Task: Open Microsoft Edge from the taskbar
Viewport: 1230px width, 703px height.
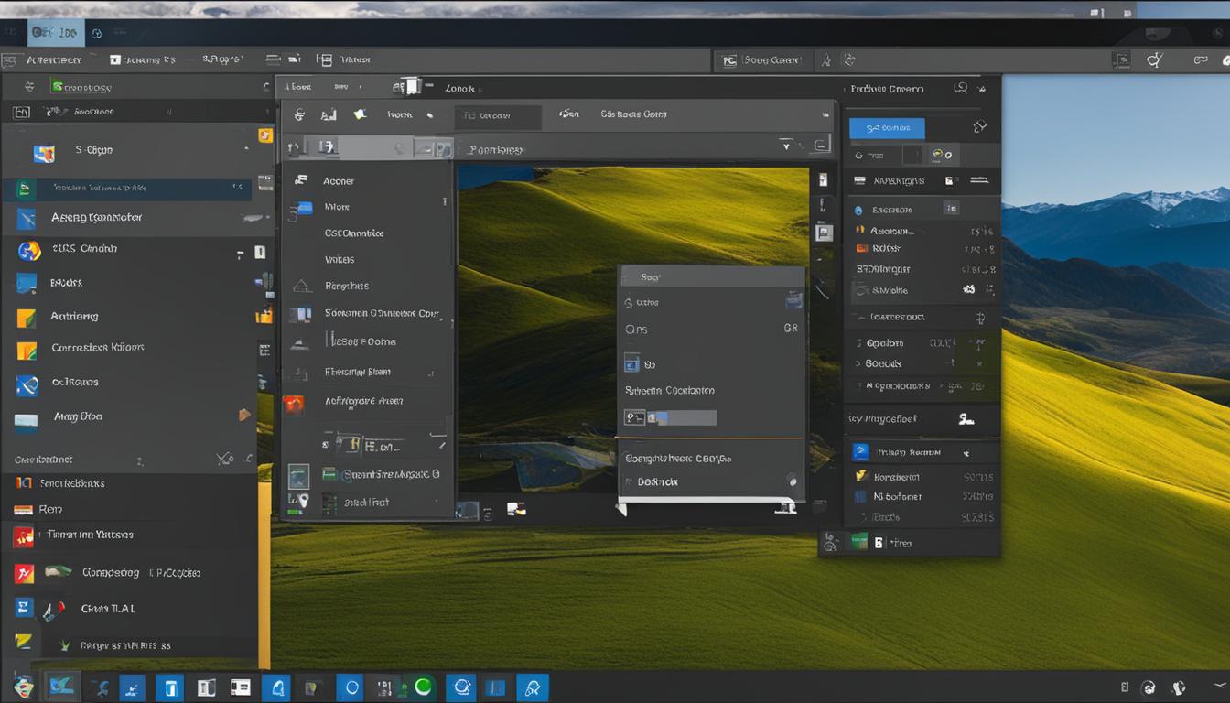Action: pos(350,687)
